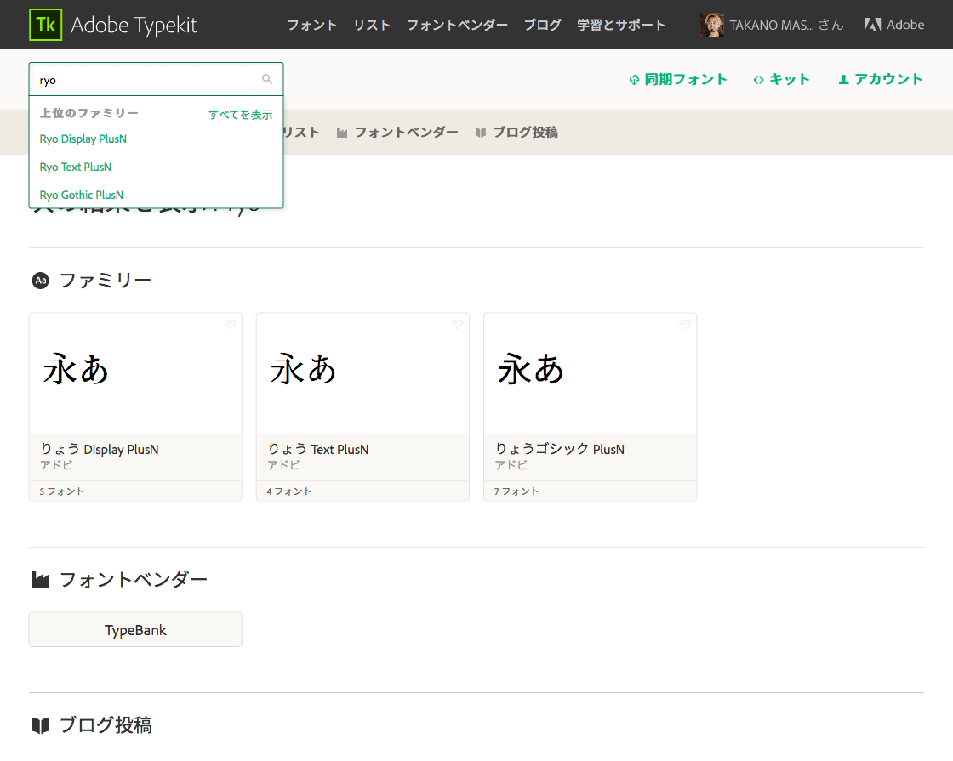Click すべてを表示 in the search suggestions
953x761 pixels.
tap(240, 114)
